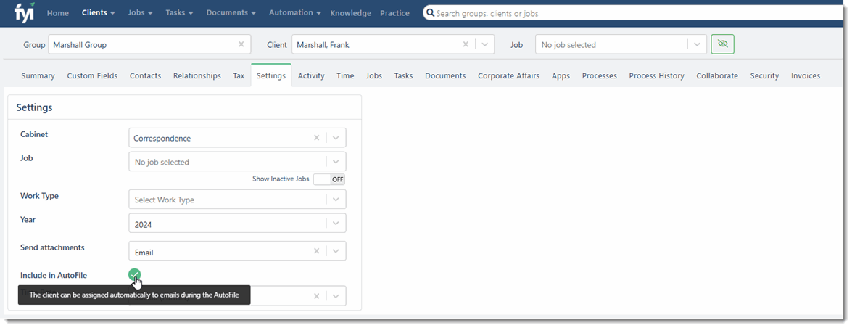Switch to the Security tab
852x328 pixels.
(x=764, y=75)
